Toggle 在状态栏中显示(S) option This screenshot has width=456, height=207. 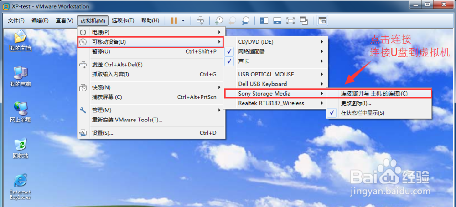point(378,113)
